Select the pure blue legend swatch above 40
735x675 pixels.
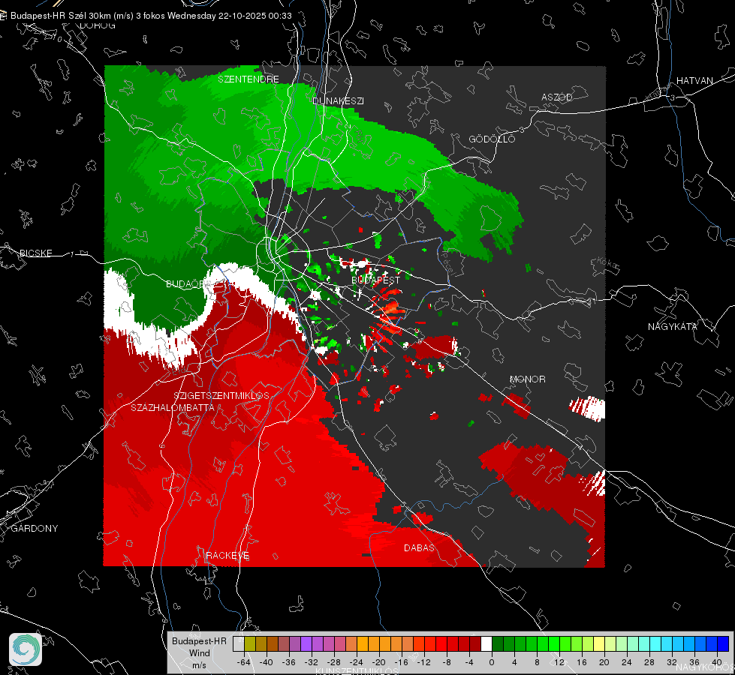pos(723,643)
